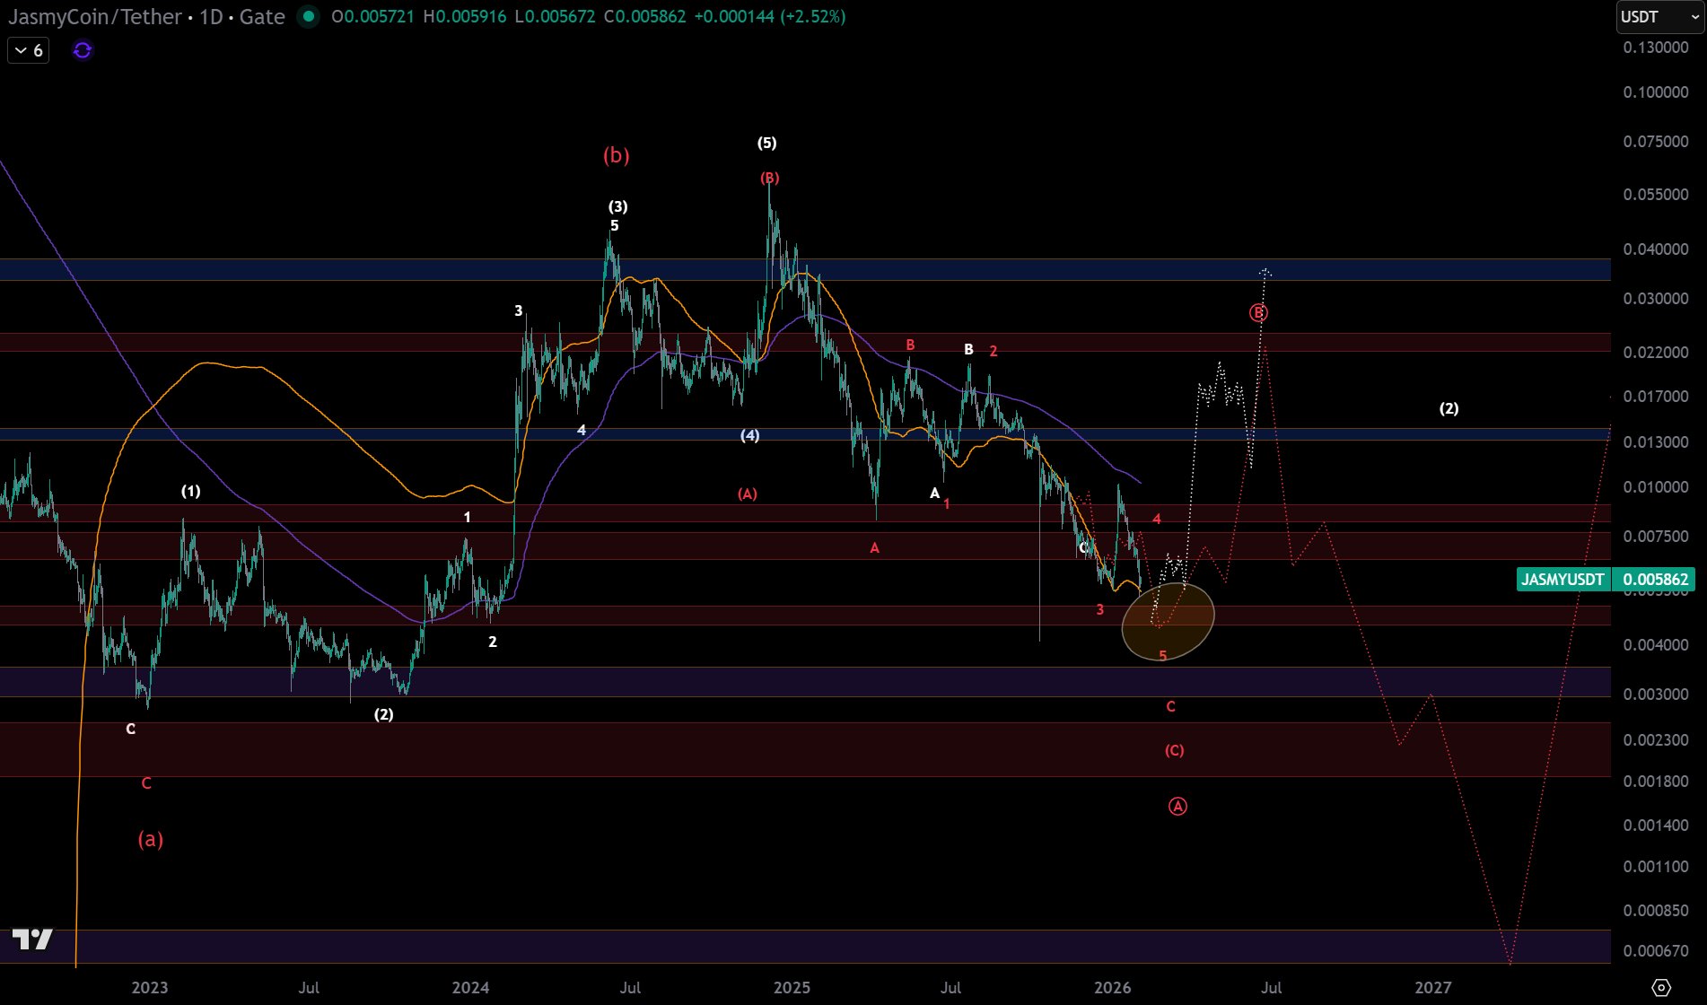Select the white (5) wave label

click(x=766, y=143)
